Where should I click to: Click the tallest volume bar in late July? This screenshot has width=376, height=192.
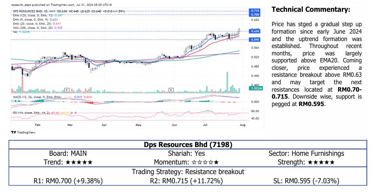(x=227, y=82)
